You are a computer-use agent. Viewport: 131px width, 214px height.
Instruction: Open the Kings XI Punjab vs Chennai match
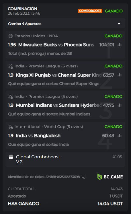point(59,75)
